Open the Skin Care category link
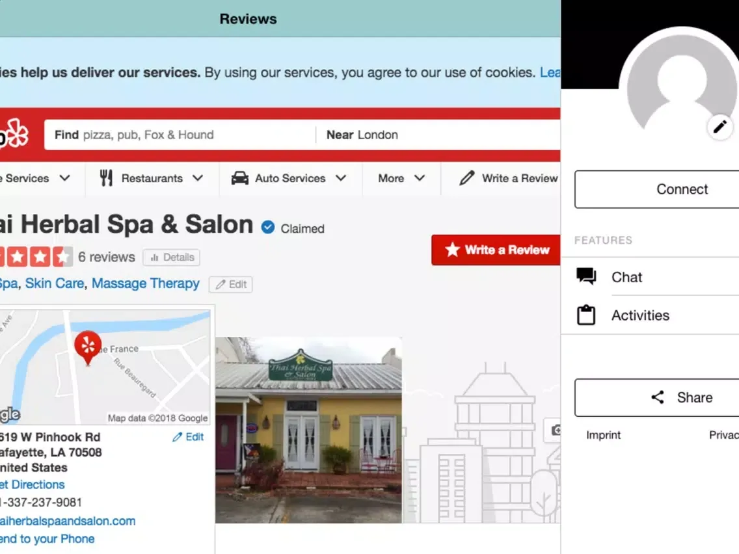The width and height of the screenshot is (739, 554). coord(55,283)
